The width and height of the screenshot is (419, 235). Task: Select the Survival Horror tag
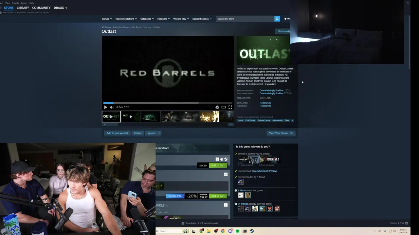tap(264, 120)
